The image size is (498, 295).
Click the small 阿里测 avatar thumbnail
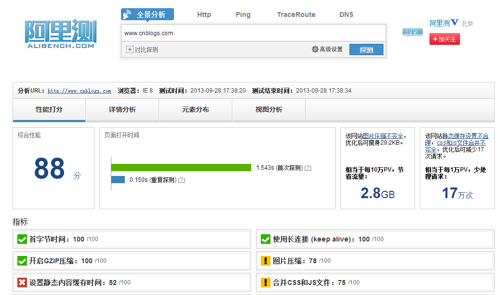click(x=413, y=32)
